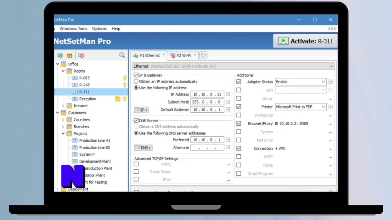Collapse the Customers folder
This screenshot has width=392, height=220.
57,113
